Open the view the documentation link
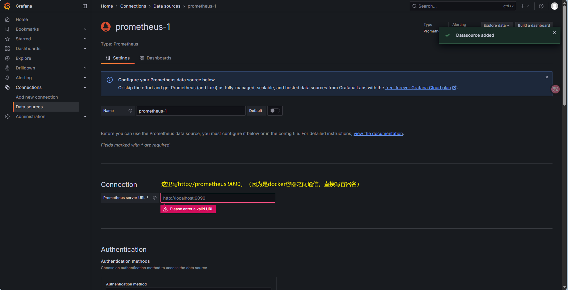 coord(378,133)
